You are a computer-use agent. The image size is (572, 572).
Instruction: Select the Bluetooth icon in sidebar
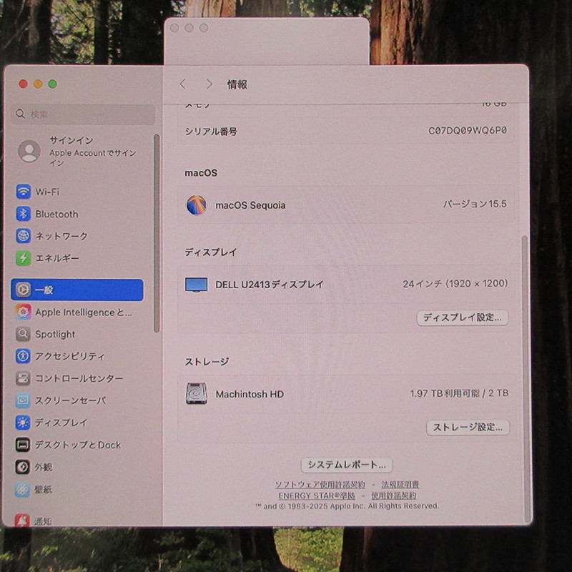(24, 214)
